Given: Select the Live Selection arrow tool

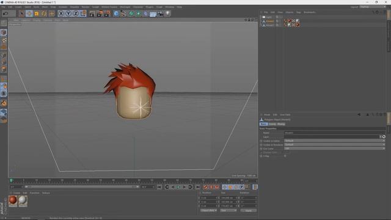Looking at the screenshot, I should tap(22, 13).
